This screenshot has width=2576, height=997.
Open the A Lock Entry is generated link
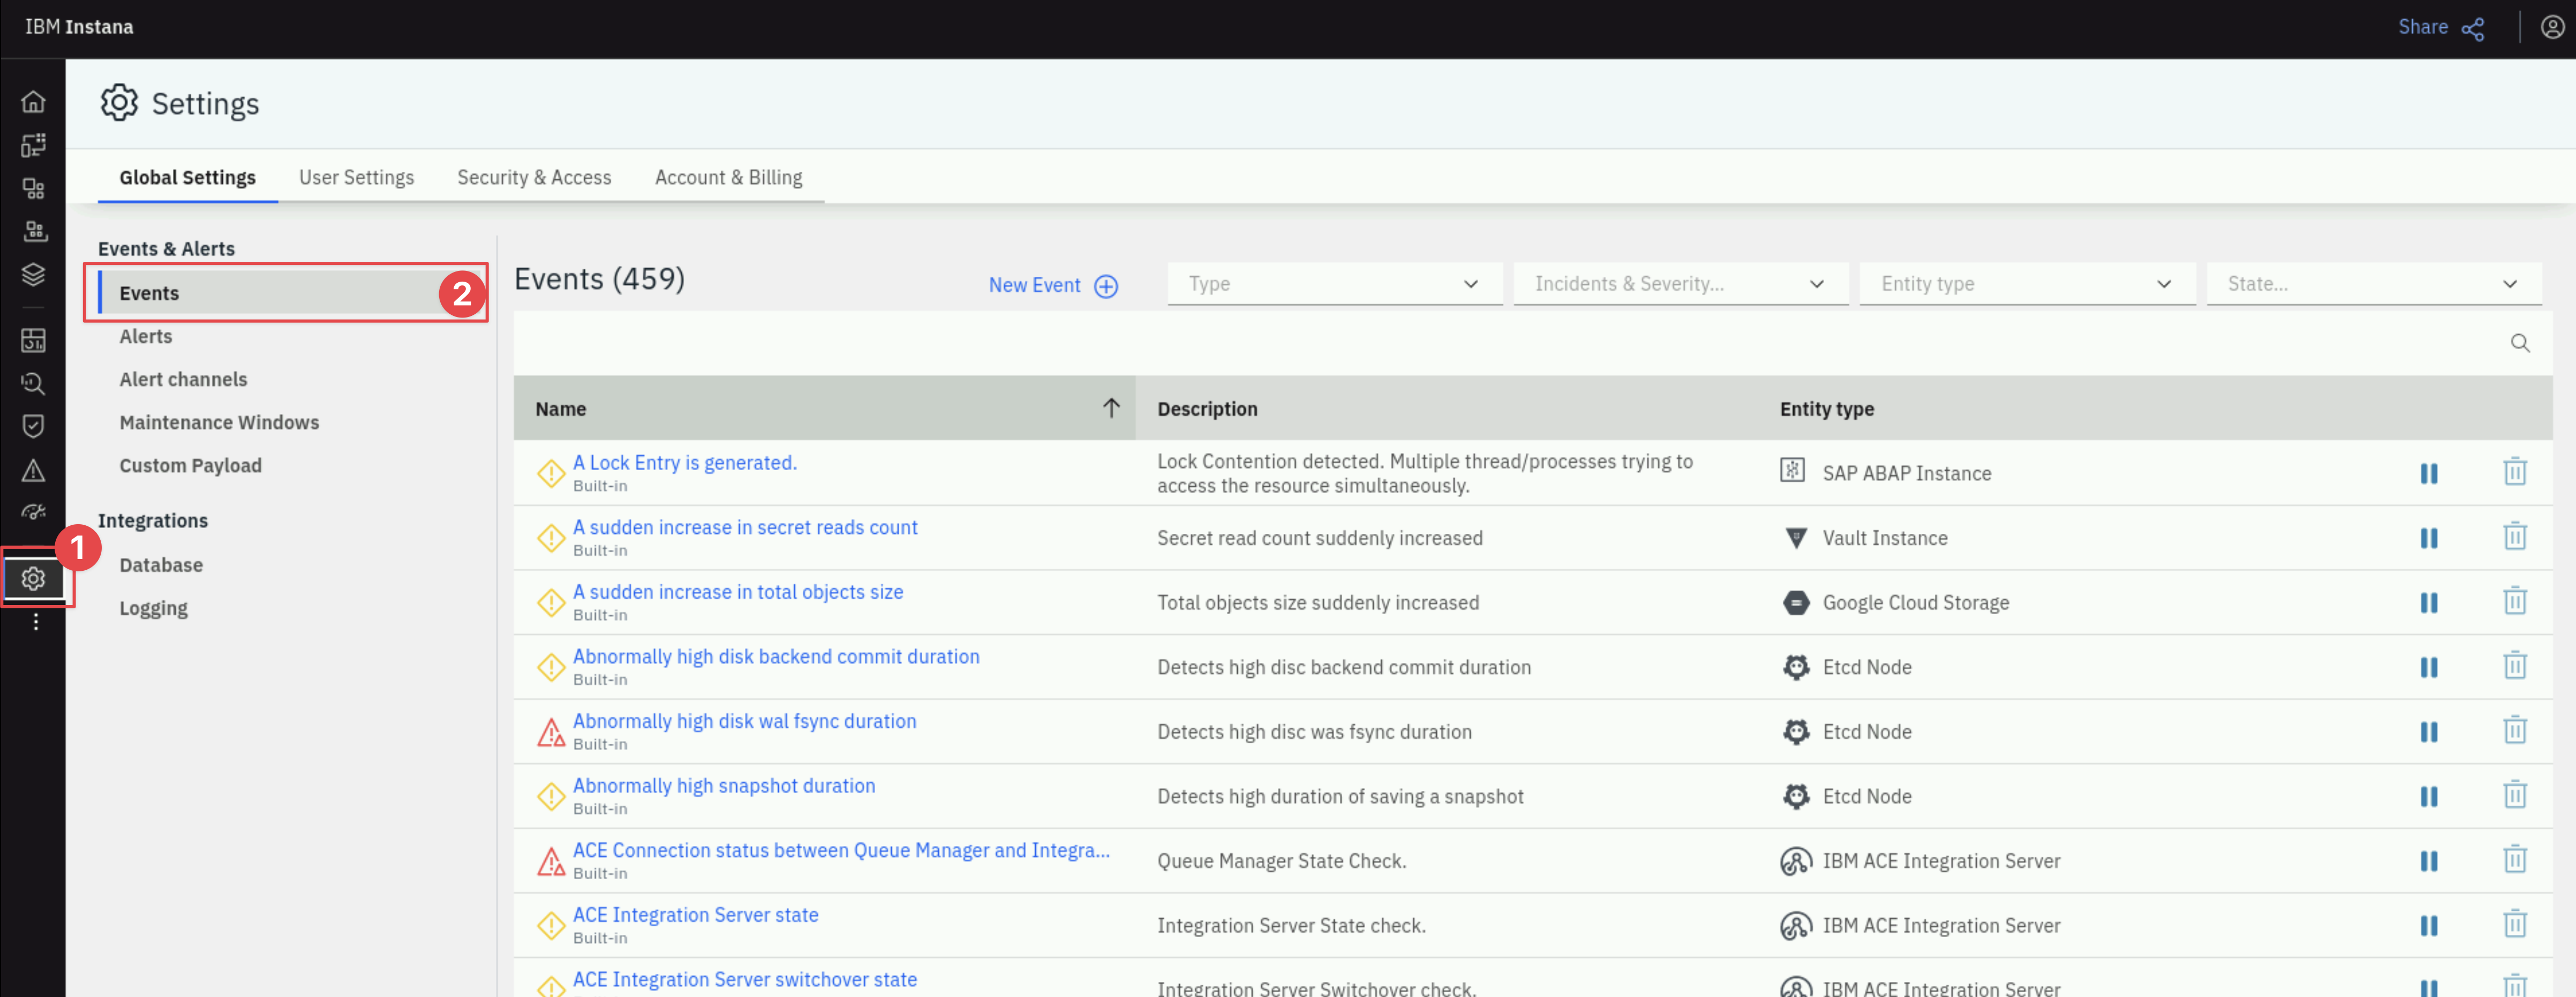point(684,462)
